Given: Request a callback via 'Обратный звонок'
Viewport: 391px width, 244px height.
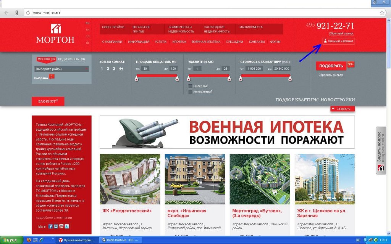Looking at the screenshot, I should pos(341,34).
